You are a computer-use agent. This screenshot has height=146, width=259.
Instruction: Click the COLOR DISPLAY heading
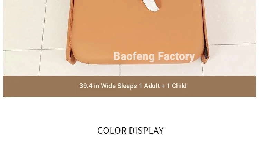click(x=130, y=131)
